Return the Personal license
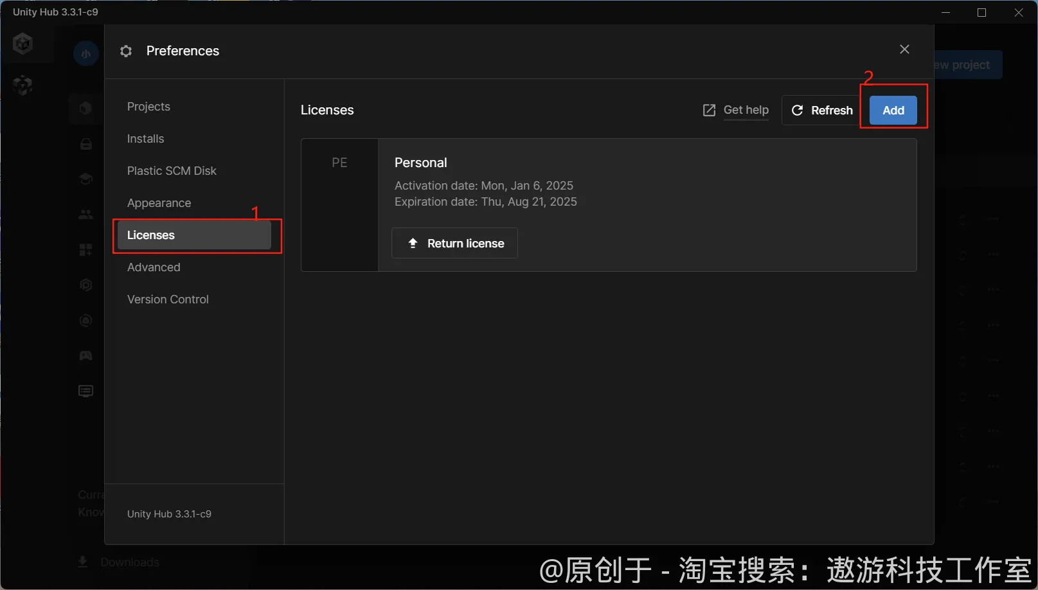Viewport: 1038px width, 590px height. point(454,244)
